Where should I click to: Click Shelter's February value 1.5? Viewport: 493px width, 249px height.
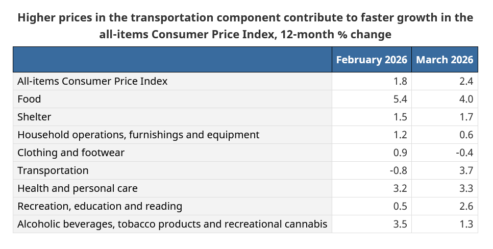point(400,117)
